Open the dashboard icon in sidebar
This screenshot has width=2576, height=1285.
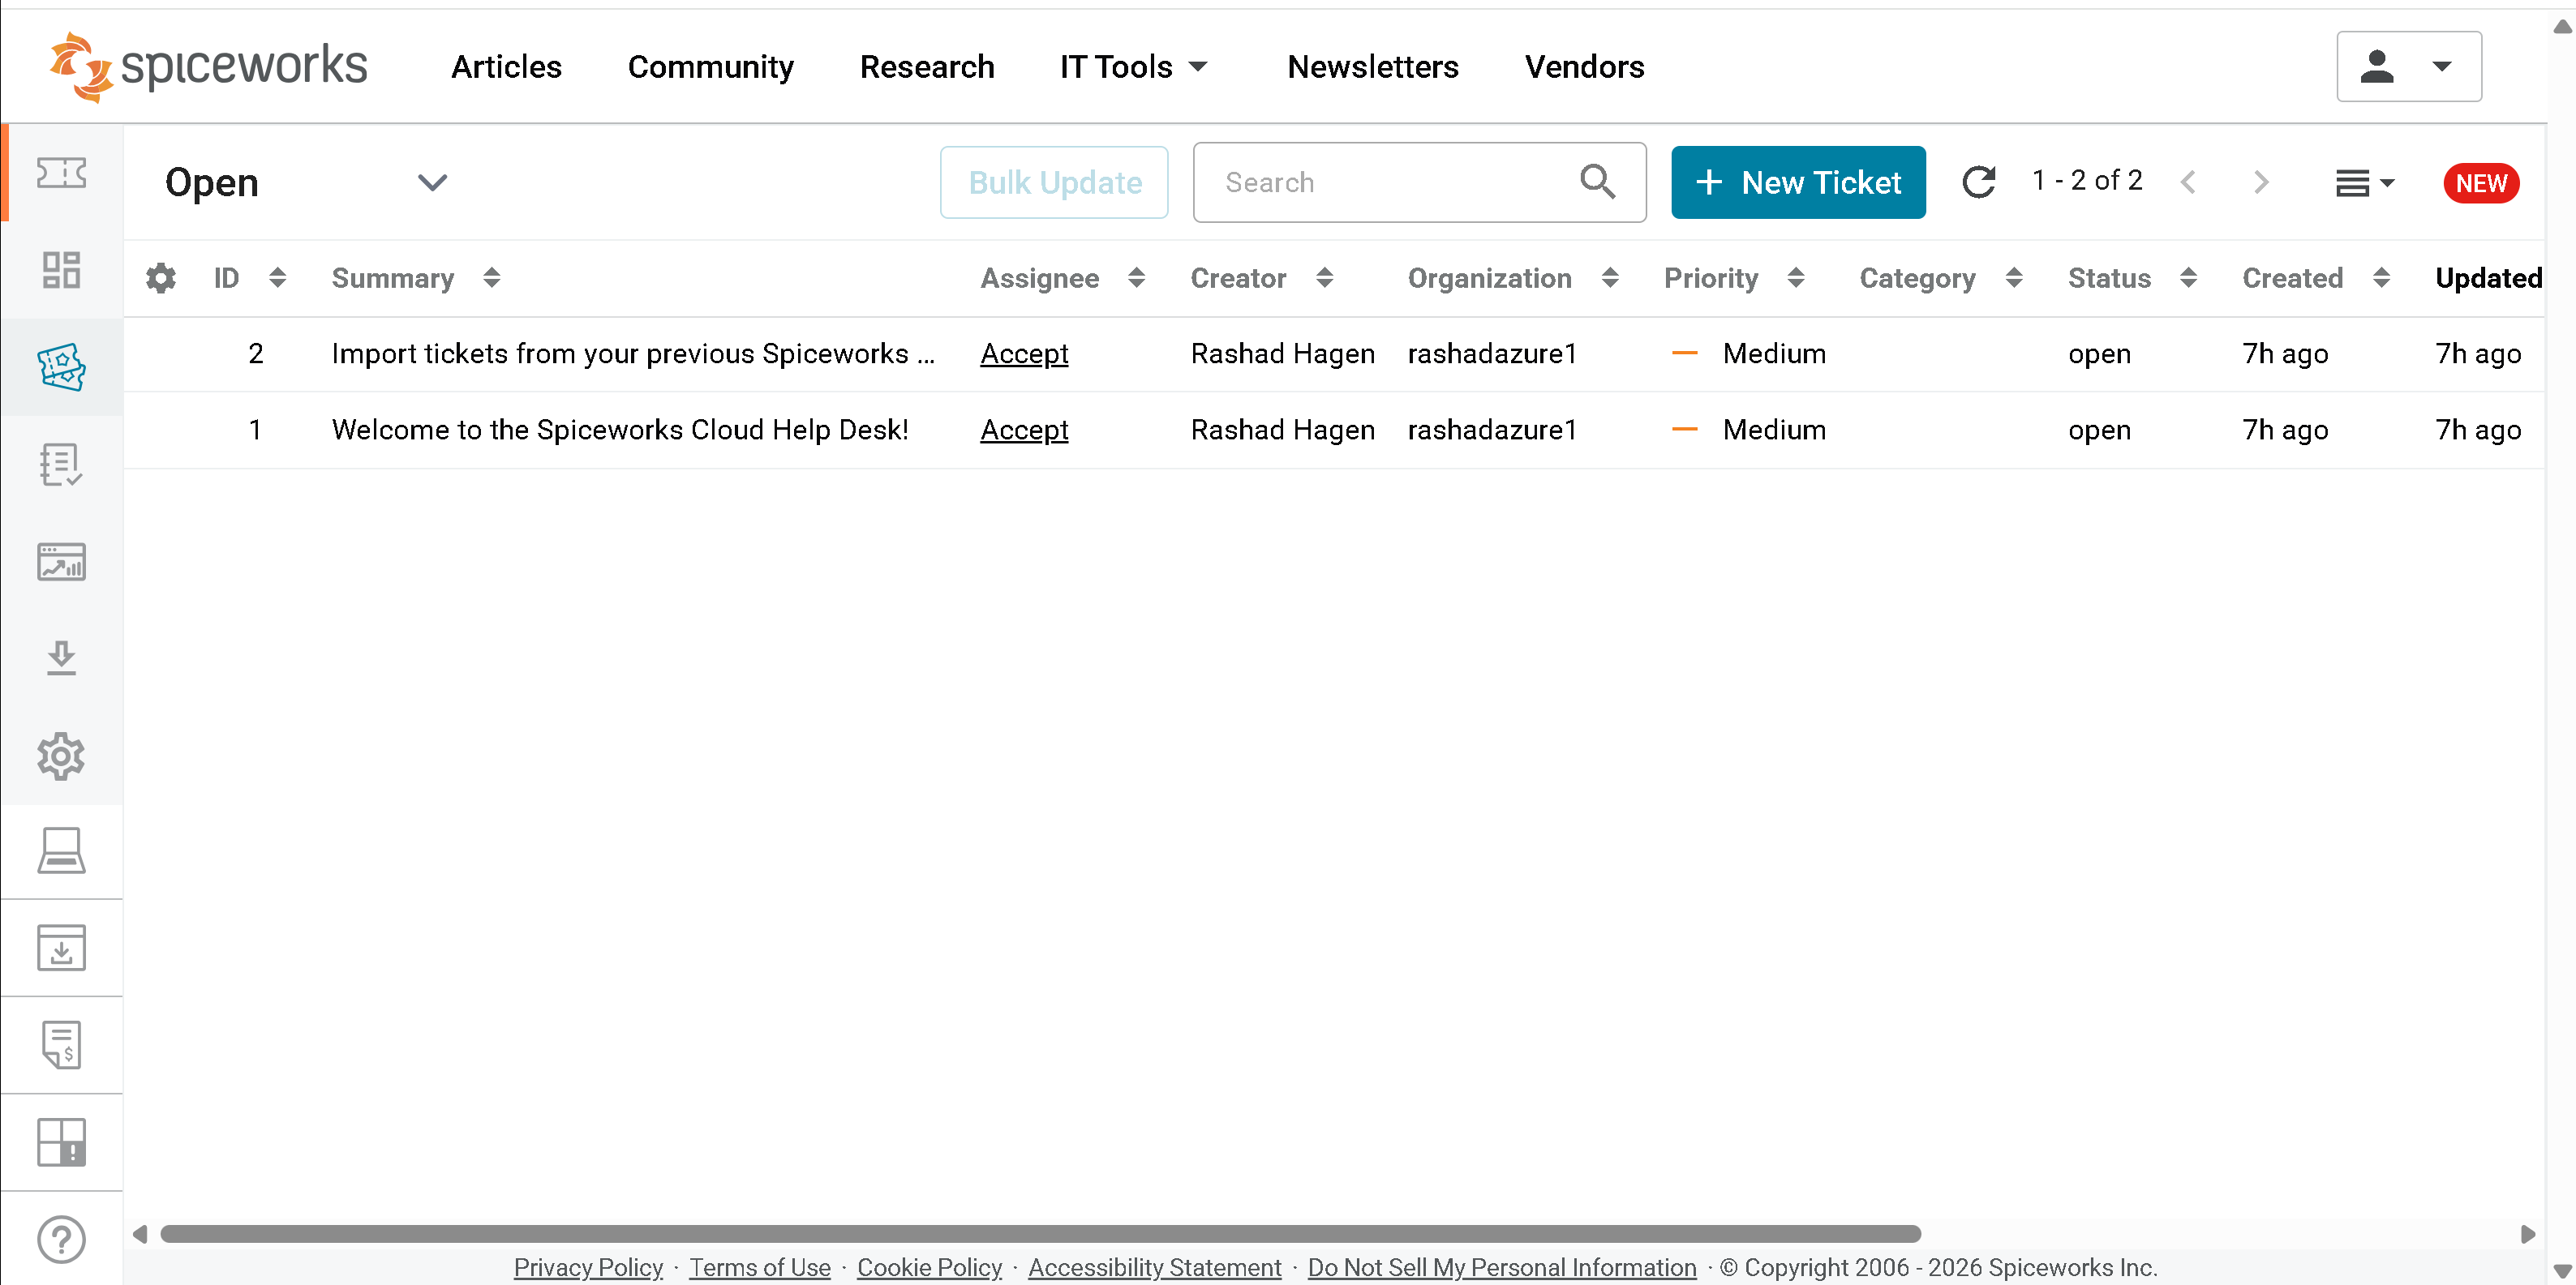coord(61,270)
